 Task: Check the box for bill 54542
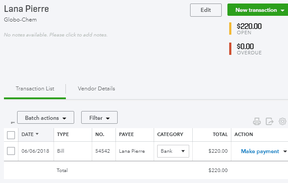coord(11,151)
